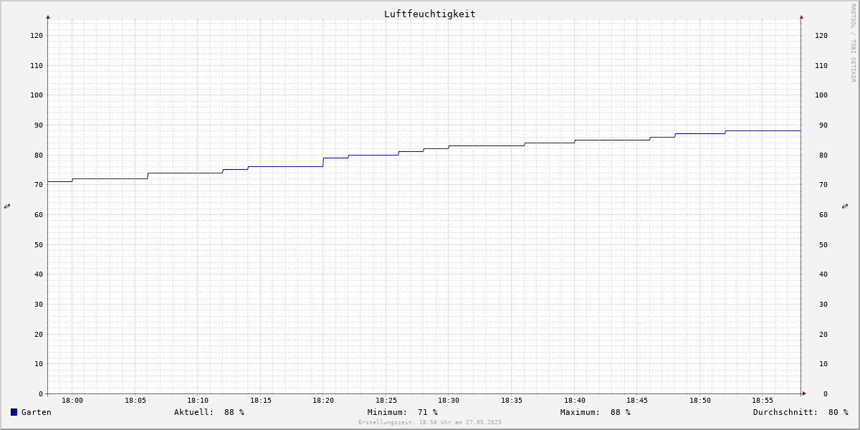The width and height of the screenshot is (860, 430).
Task: Click the 18:05 time axis label
Action: (135, 401)
